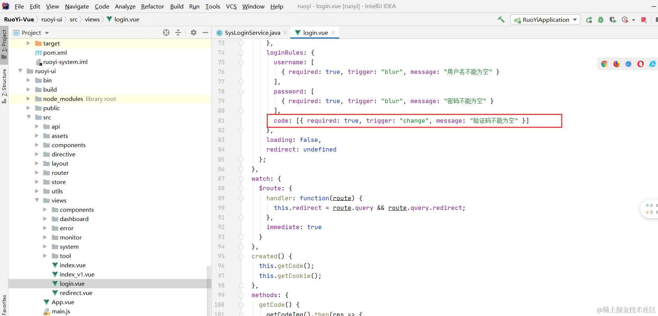Run RuoYiApplication with the rerun icon
The width and height of the screenshot is (658, 316).
(589, 20)
